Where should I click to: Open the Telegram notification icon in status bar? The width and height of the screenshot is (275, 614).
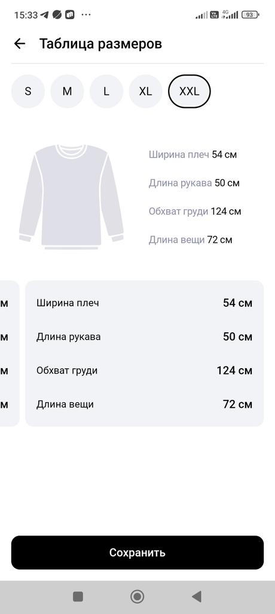(x=44, y=15)
